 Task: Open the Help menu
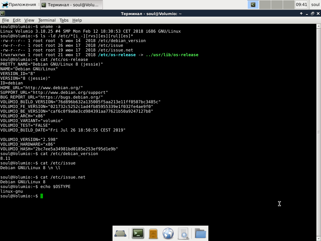pyautogui.click(x=77, y=20)
